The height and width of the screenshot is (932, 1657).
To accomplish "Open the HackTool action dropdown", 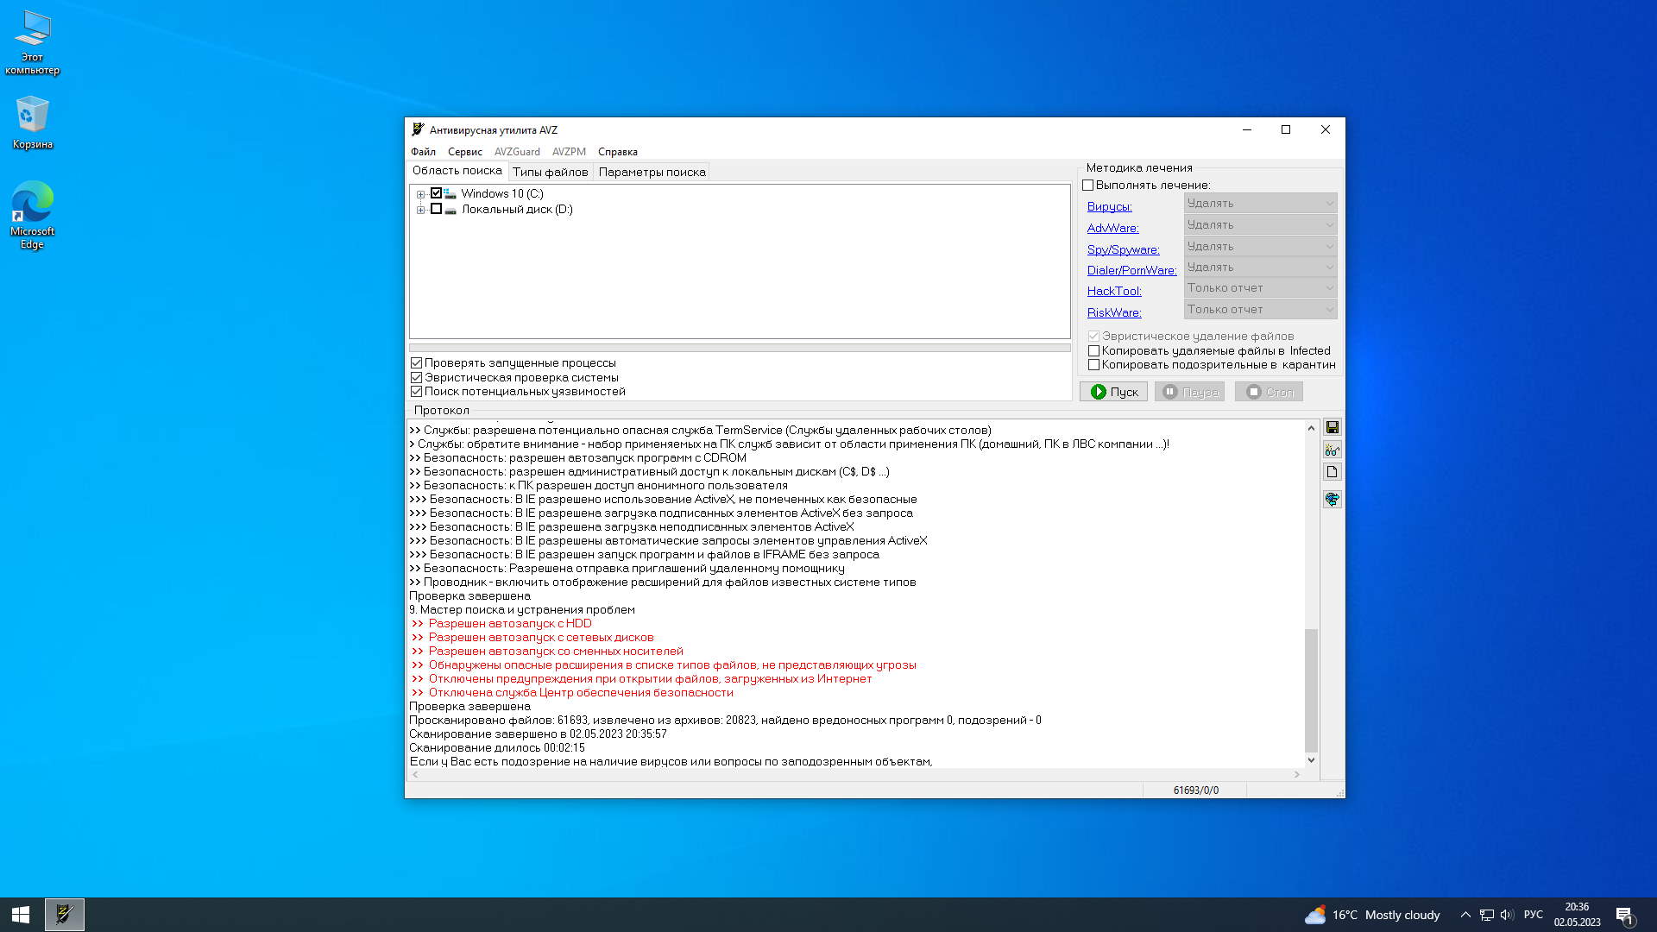I will [1260, 288].
